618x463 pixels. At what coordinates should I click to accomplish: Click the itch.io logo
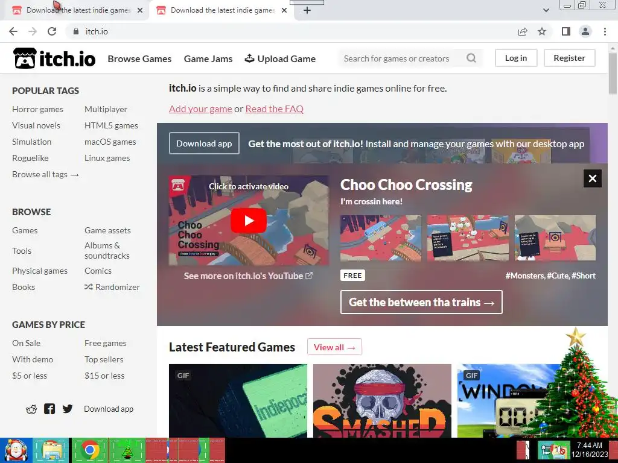pyautogui.click(x=54, y=58)
